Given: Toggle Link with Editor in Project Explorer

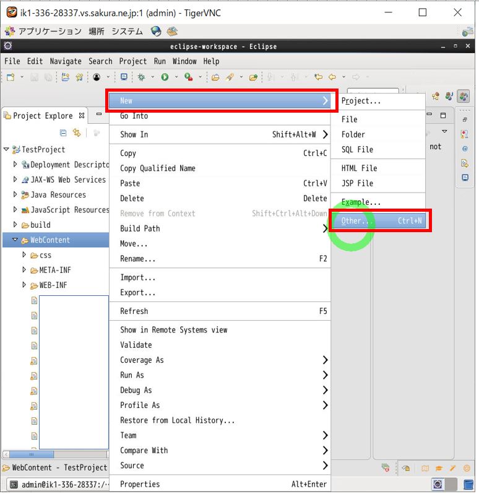Looking at the screenshot, I should [77, 133].
